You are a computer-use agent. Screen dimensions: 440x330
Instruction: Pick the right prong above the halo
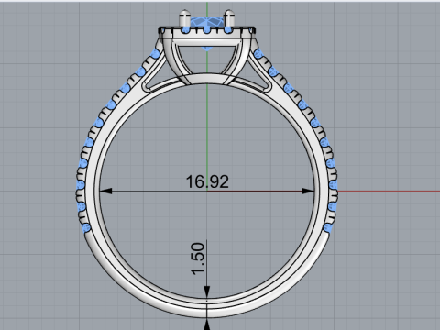coord(229,18)
